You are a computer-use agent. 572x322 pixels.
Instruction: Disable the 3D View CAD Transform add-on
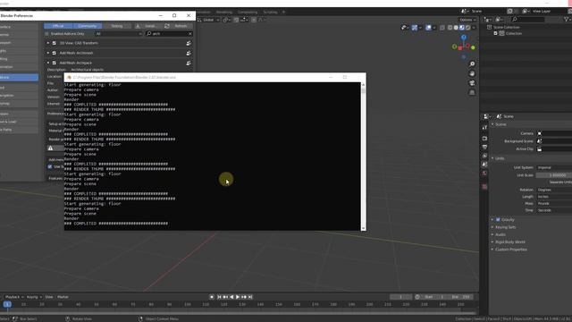point(55,43)
